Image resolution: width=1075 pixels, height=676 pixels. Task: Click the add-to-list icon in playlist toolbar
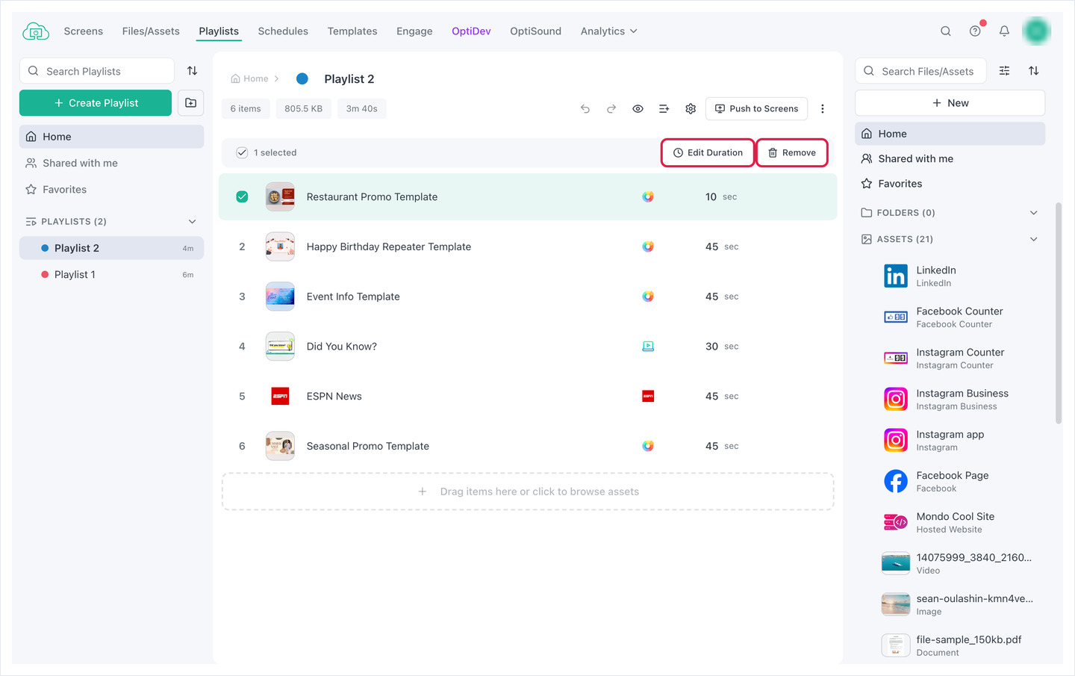(664, 109)
